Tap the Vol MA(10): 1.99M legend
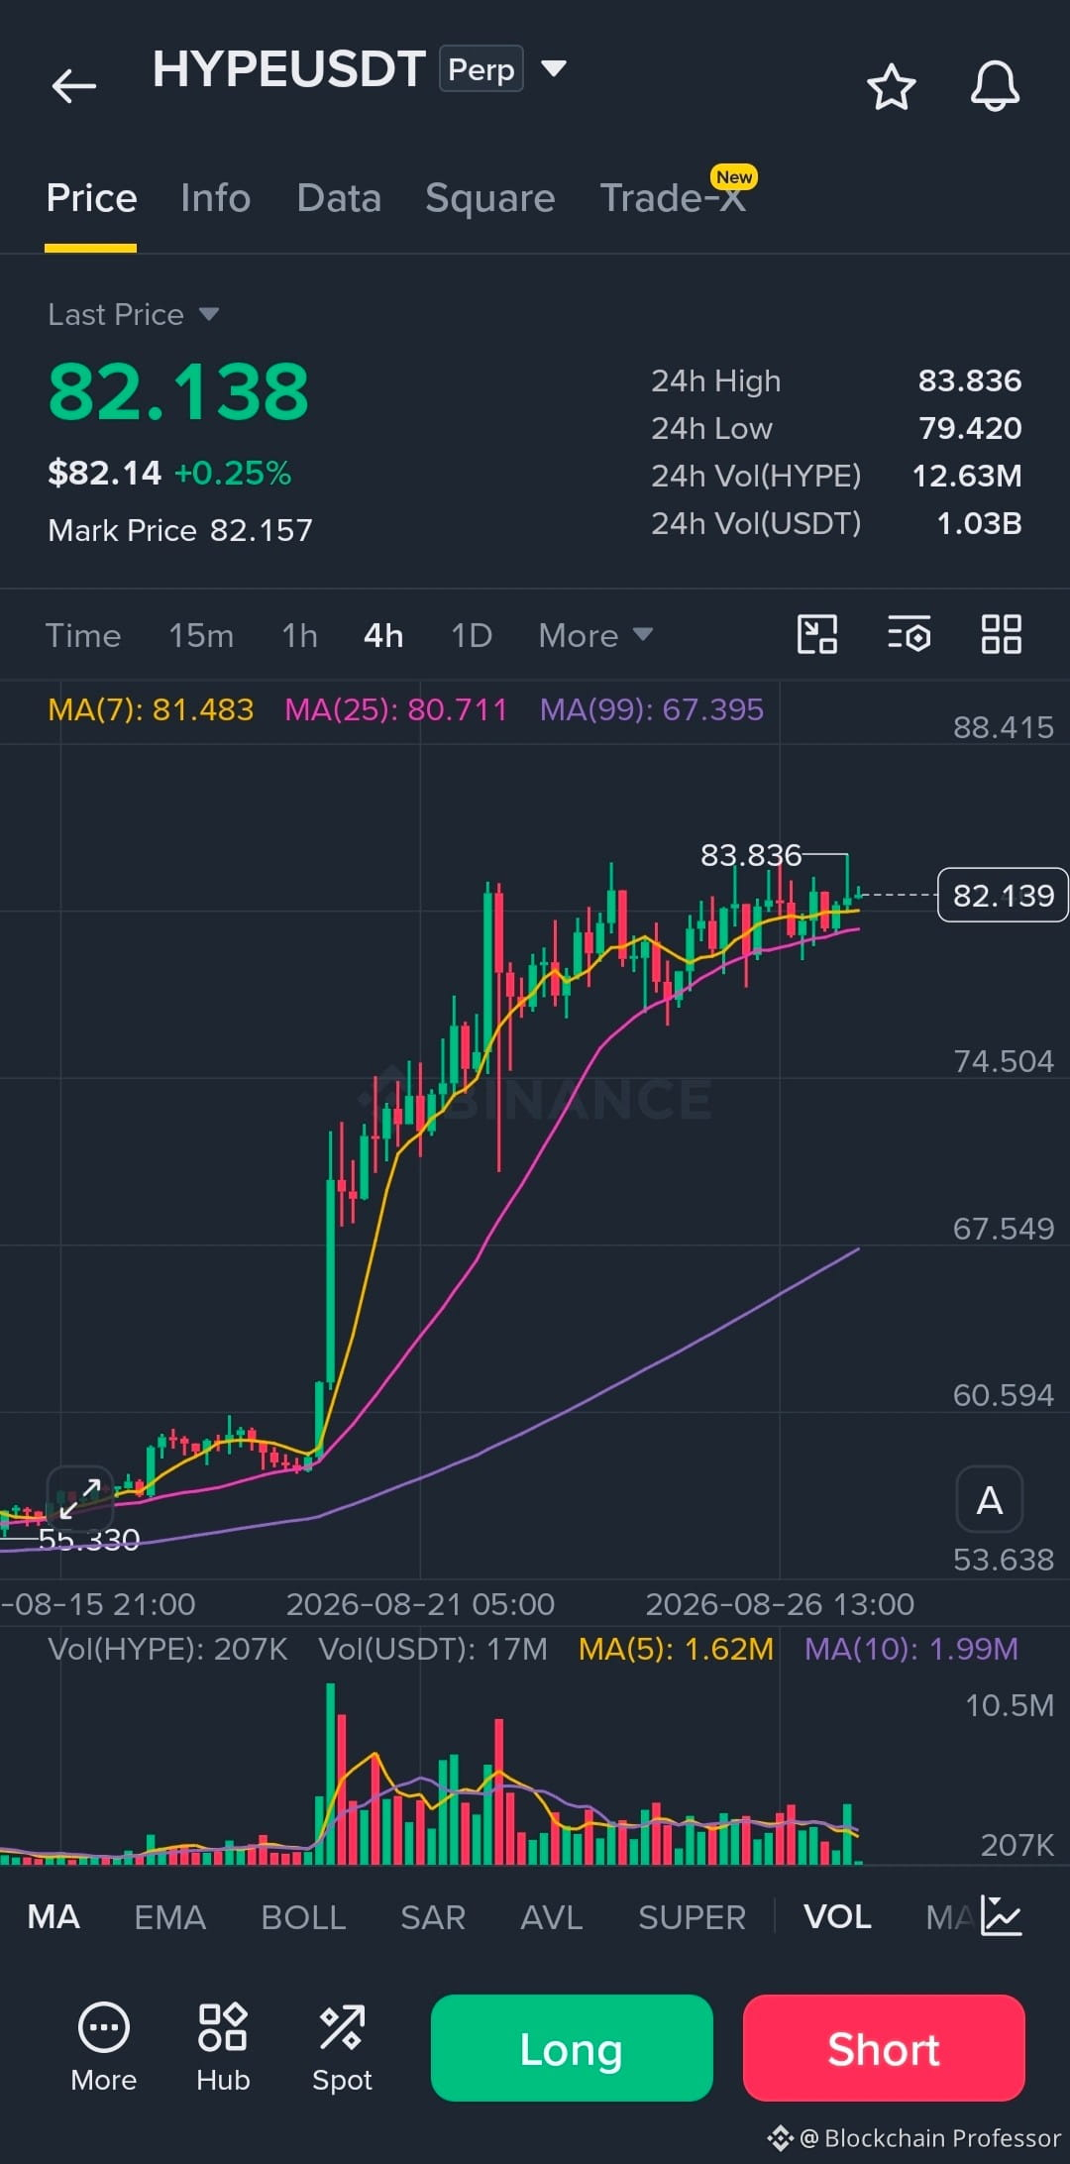 pyautogui.click(x=911, y=1649)
